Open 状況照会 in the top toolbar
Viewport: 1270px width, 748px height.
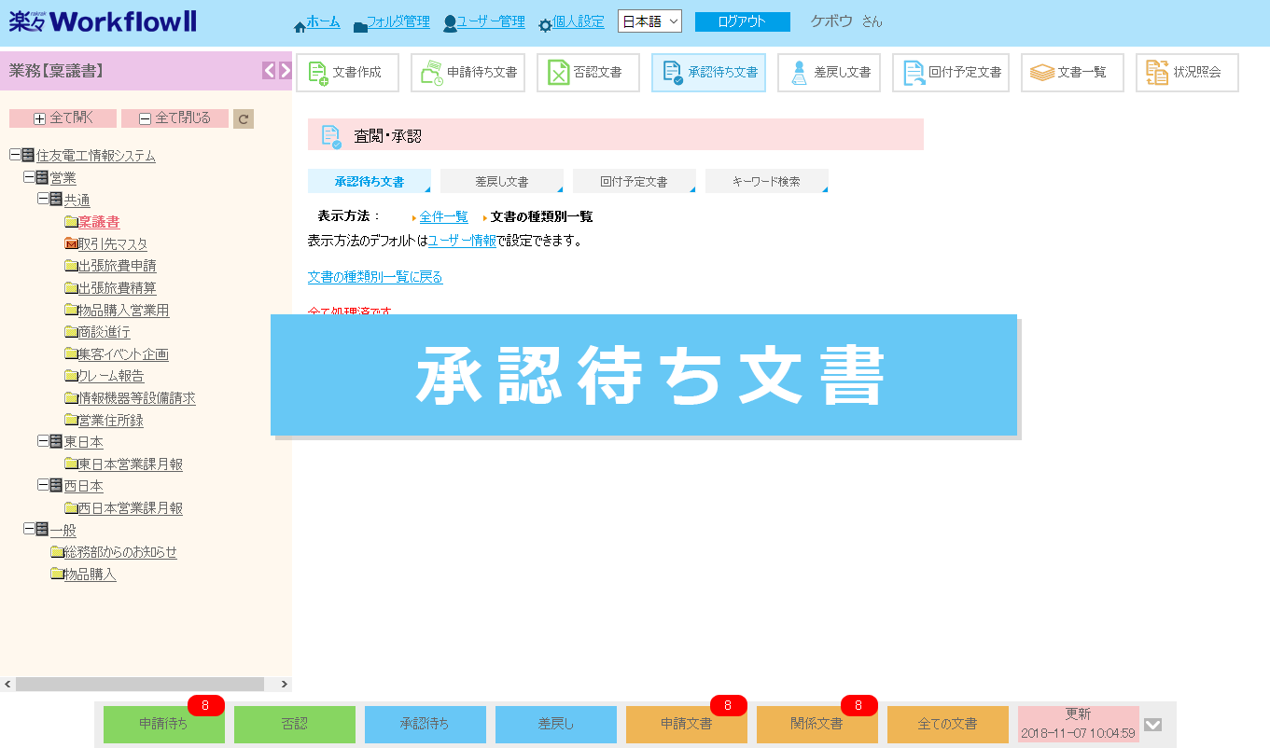[1187, 73]
